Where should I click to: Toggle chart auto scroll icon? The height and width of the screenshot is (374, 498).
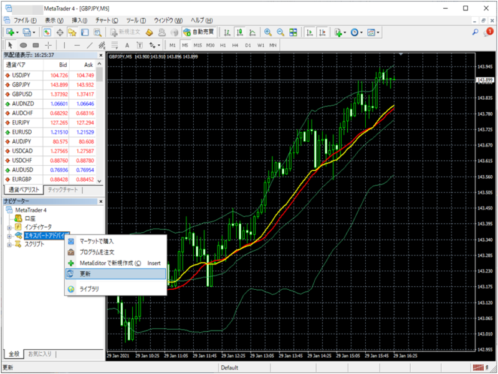point(310,32)
